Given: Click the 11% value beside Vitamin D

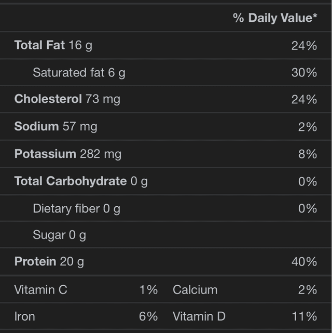Looking at the screenshot, I should pos(304,316).
